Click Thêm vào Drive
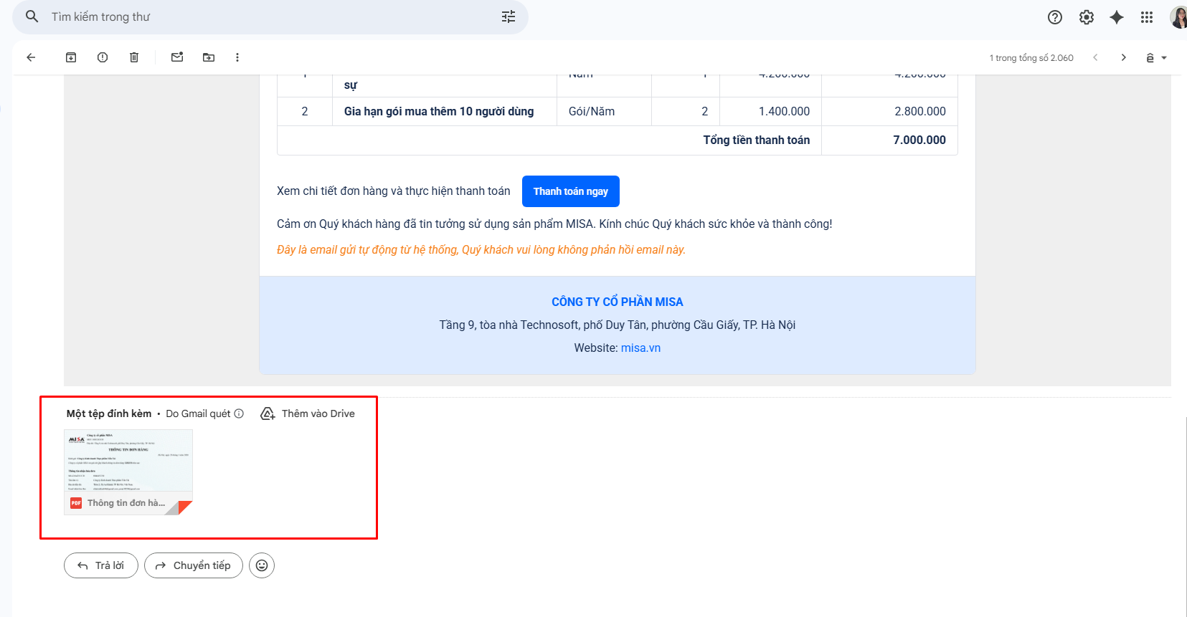 point(318,413)
